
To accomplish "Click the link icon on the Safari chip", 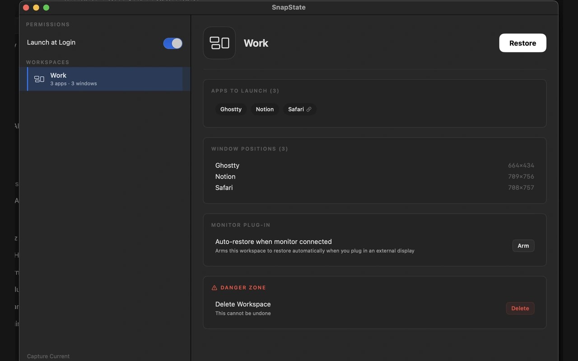I will coord(309,109).
